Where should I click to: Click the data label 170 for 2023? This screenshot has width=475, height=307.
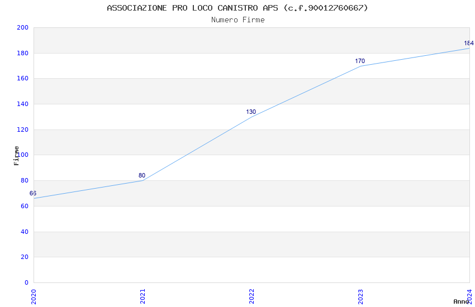[x=360, y=61]
